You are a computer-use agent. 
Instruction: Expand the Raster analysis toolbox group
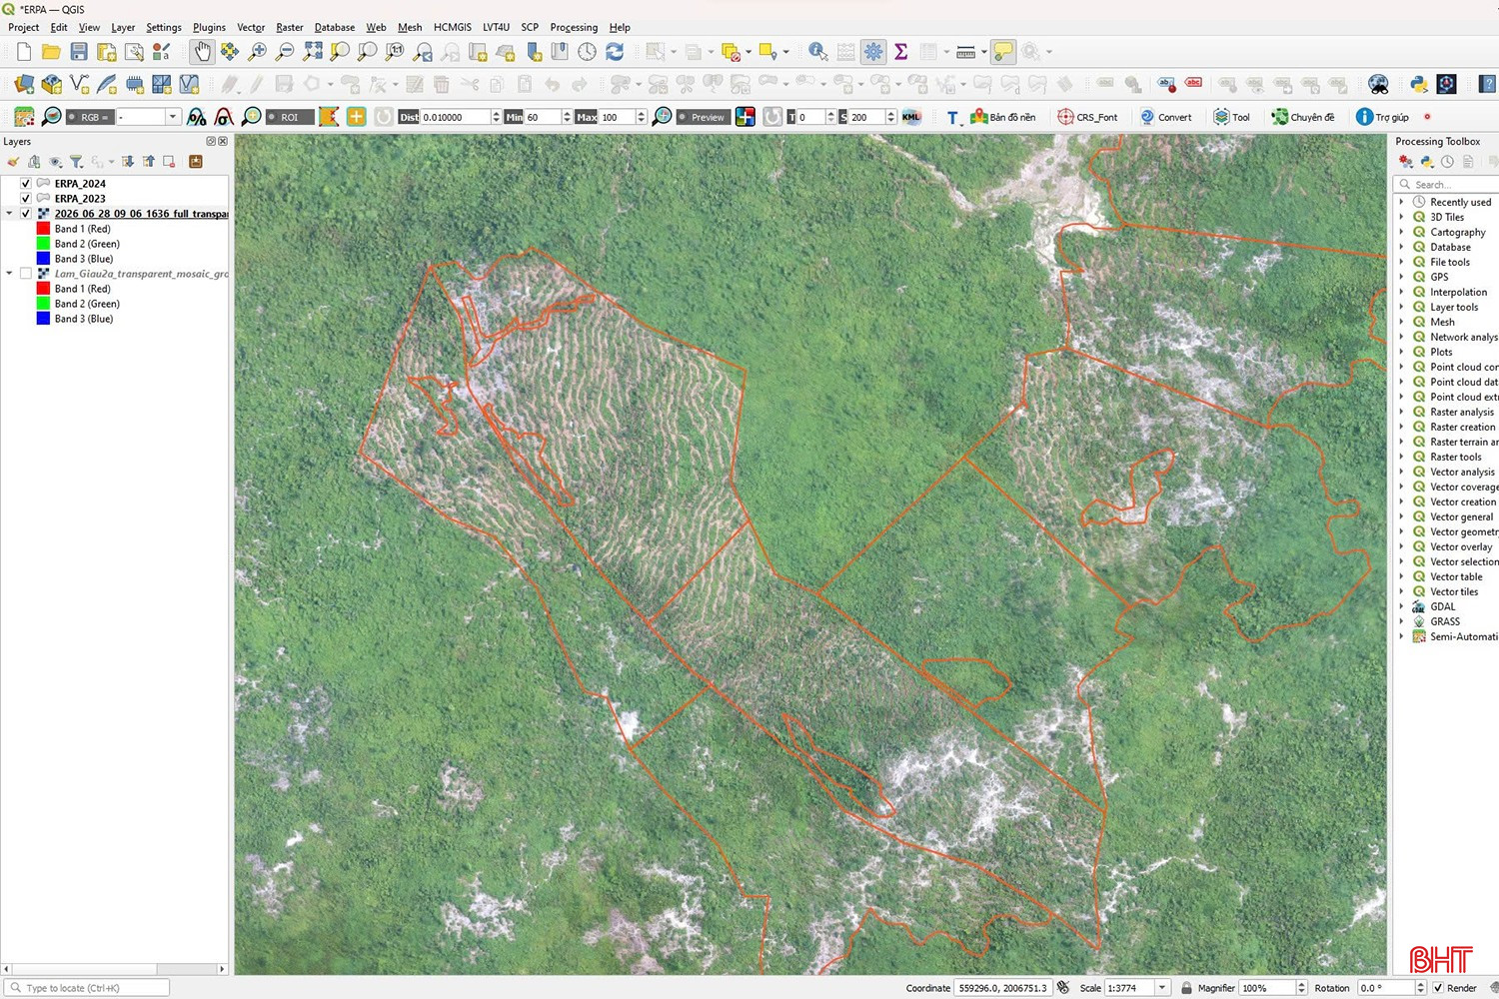[x=1401, y=412]
